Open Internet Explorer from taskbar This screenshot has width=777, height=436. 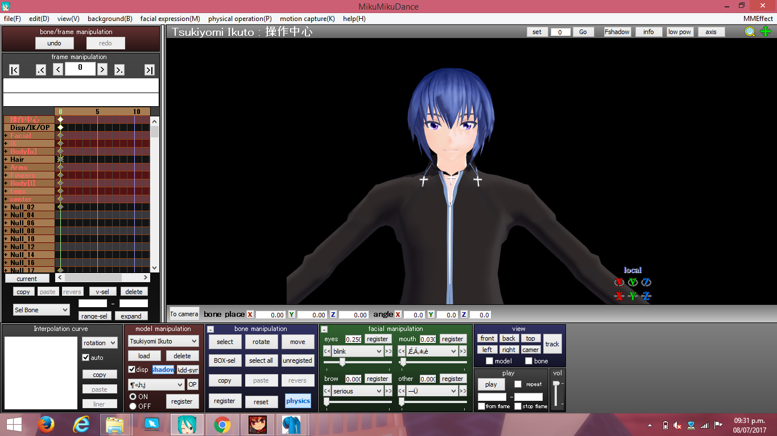81,425
